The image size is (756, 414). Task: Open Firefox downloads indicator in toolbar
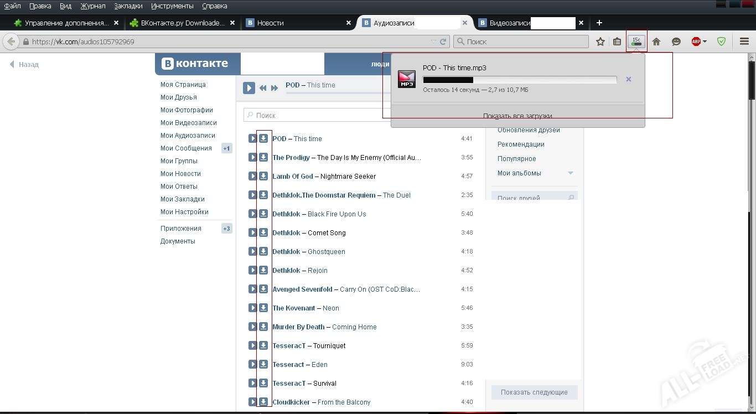(636, 42)
